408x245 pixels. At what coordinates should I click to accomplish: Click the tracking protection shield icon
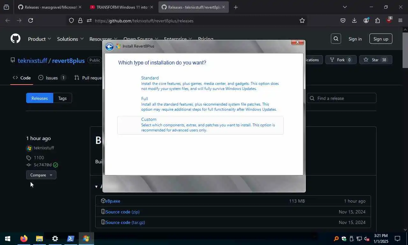click(x=71, y=20)
